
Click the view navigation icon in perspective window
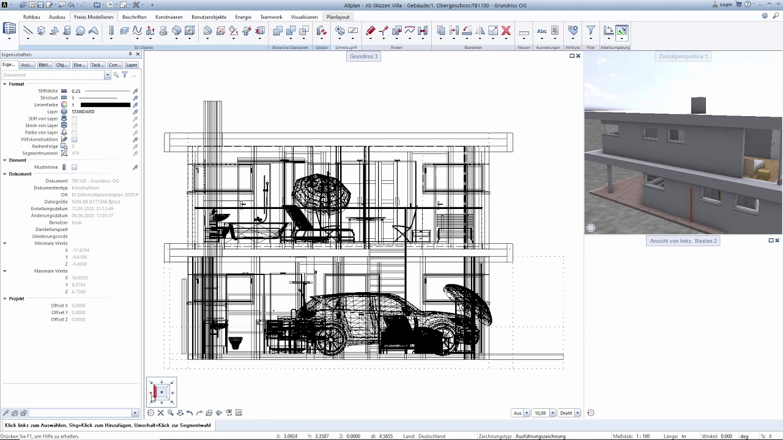[x=591, y=228]
